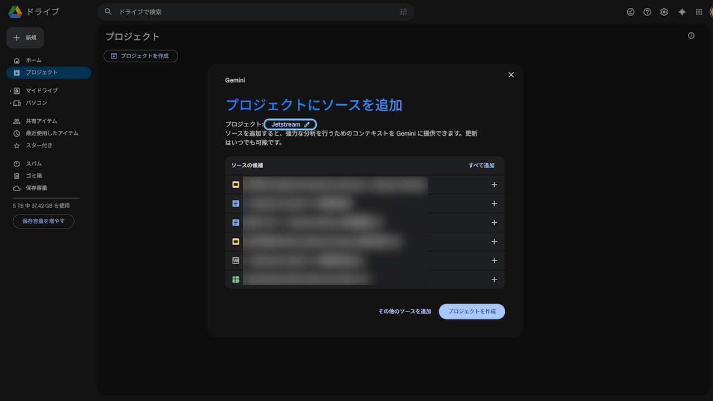
Task: Click the green spreadsheet file icon
Action: [236, 279]
